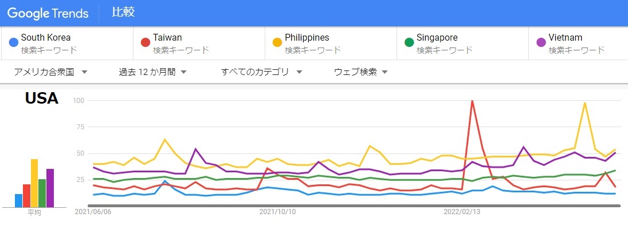Viewport: 628px width, 225px height.
Task: Select the Singapore search term box
Action: click(462, 44)
